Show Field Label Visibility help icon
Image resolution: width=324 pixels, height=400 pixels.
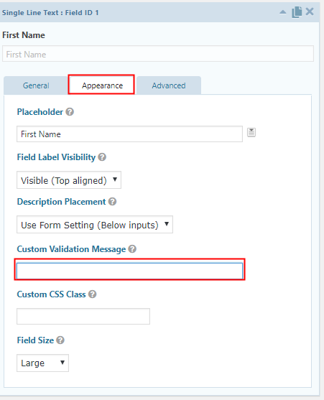click(x=102, y=157)
